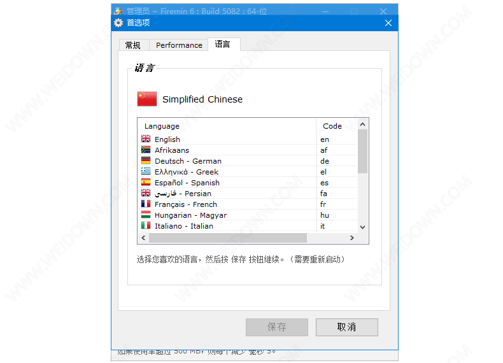
Task: Choose Ελληνικά - Greek from list
Action: point(248,172)
